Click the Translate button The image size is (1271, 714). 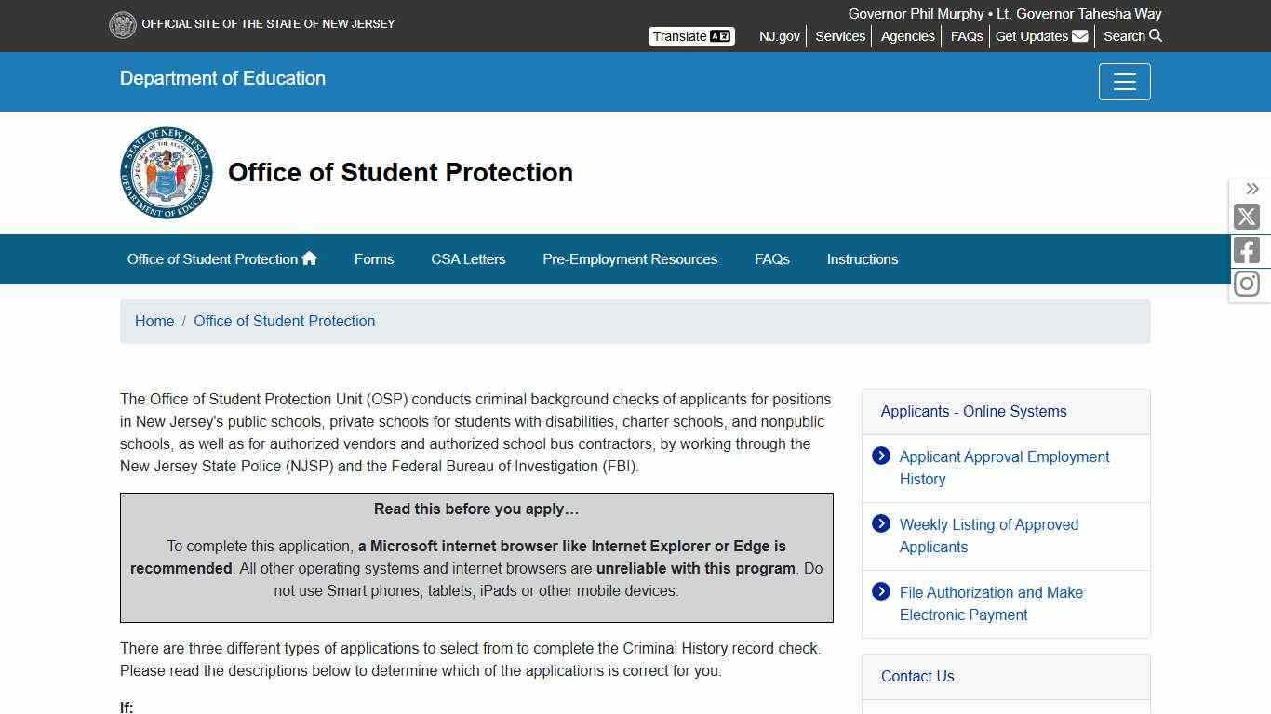691,36
